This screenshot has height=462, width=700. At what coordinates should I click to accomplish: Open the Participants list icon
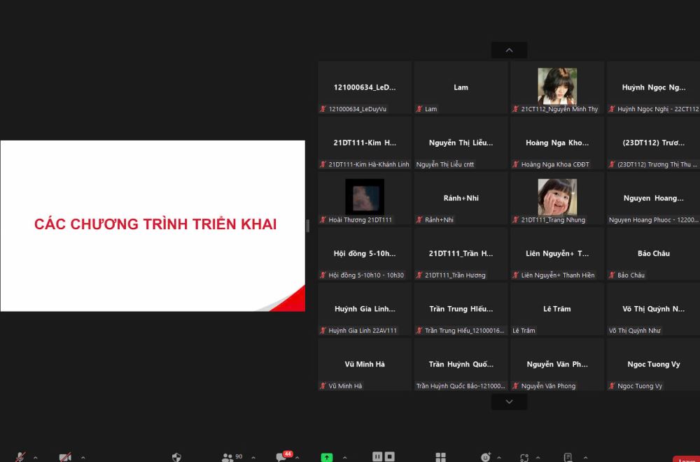click(227, 457)
